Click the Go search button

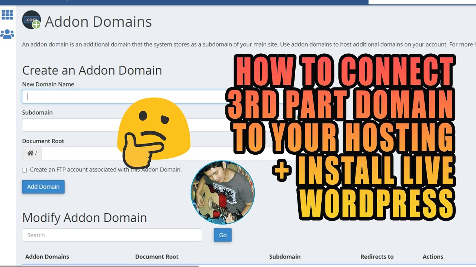(223, 235)
